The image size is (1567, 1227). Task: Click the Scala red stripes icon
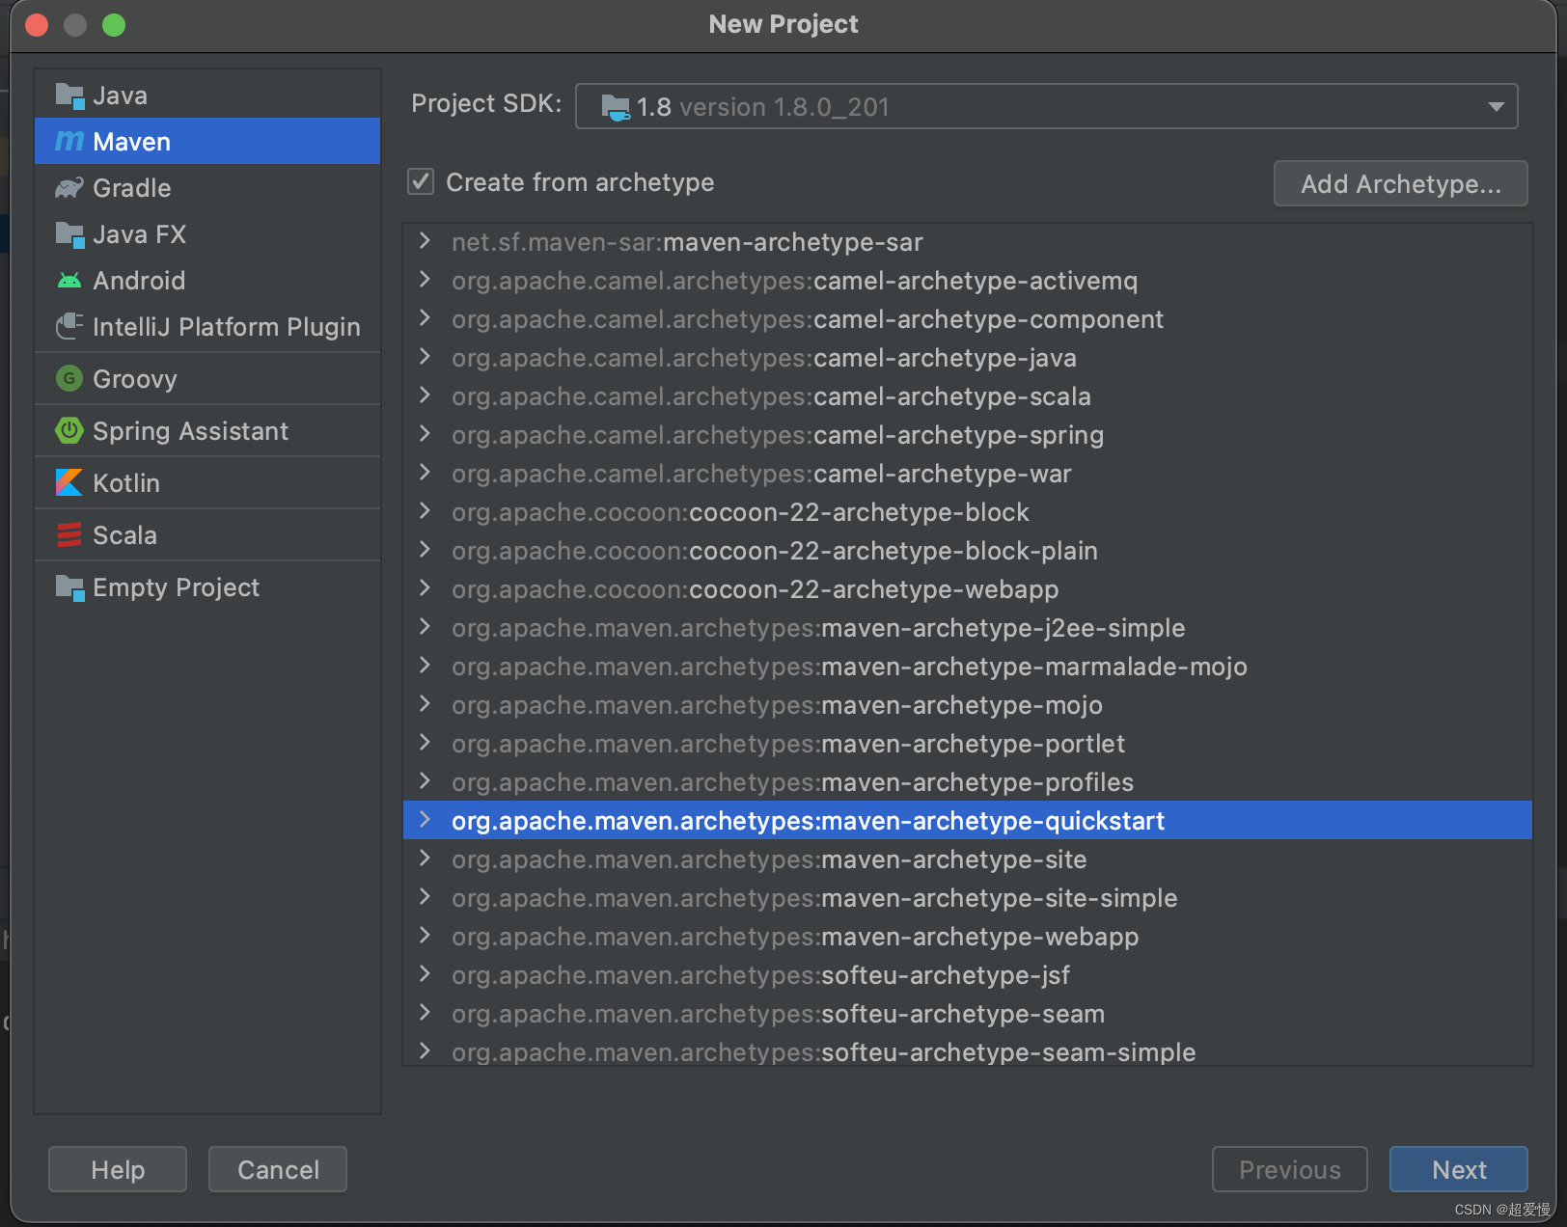click(x=69, y=535)
